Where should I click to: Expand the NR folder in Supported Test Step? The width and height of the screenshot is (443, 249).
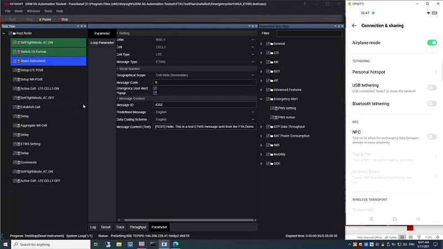(261, 62)
